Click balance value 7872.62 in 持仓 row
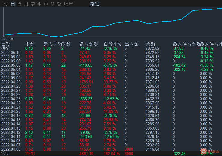Image resolution: width=222 pixels, height=156 pixels. pos(153,48)
